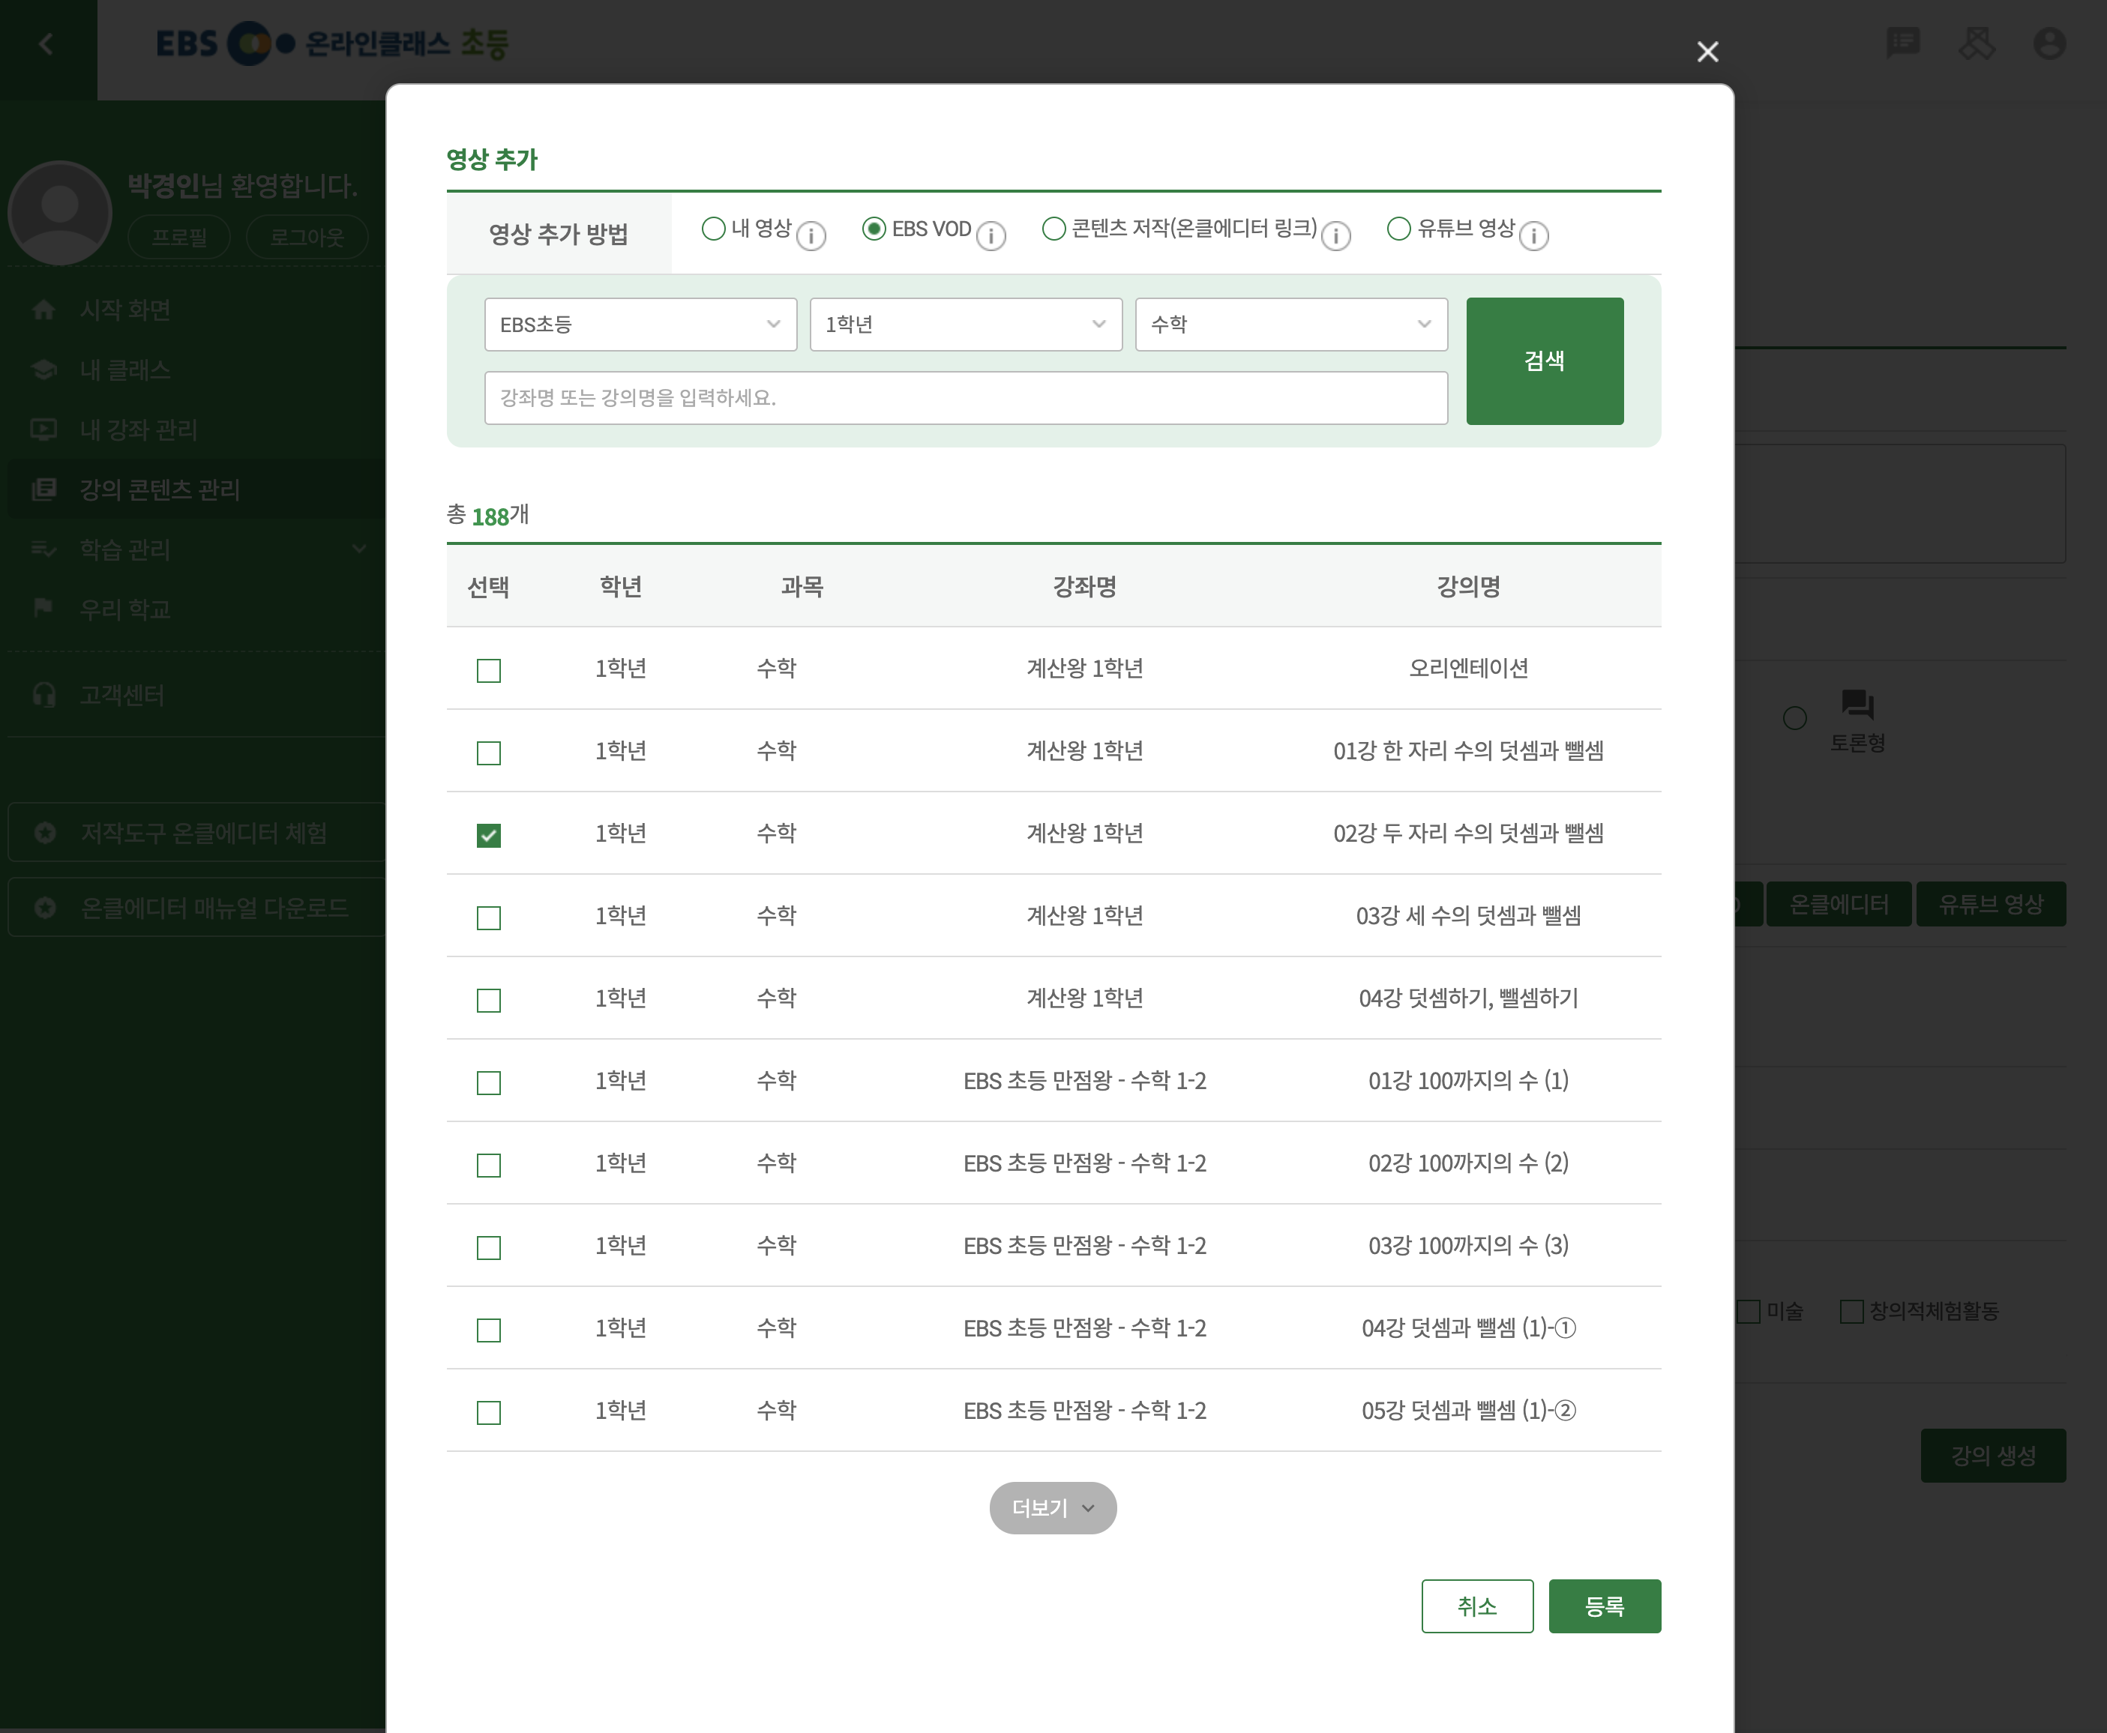Click info icon next to 내 영상
The image size is (2107, 1733).
coord(811,235)
